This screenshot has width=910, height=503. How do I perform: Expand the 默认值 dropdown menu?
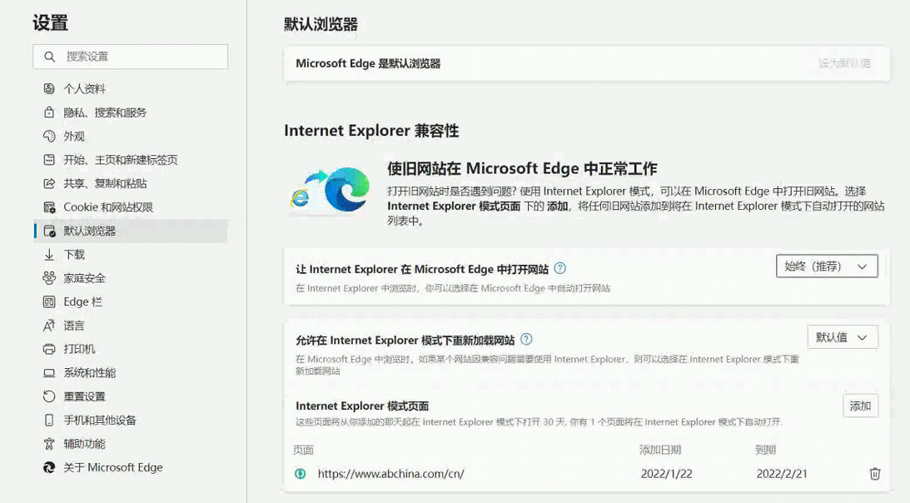842,337
